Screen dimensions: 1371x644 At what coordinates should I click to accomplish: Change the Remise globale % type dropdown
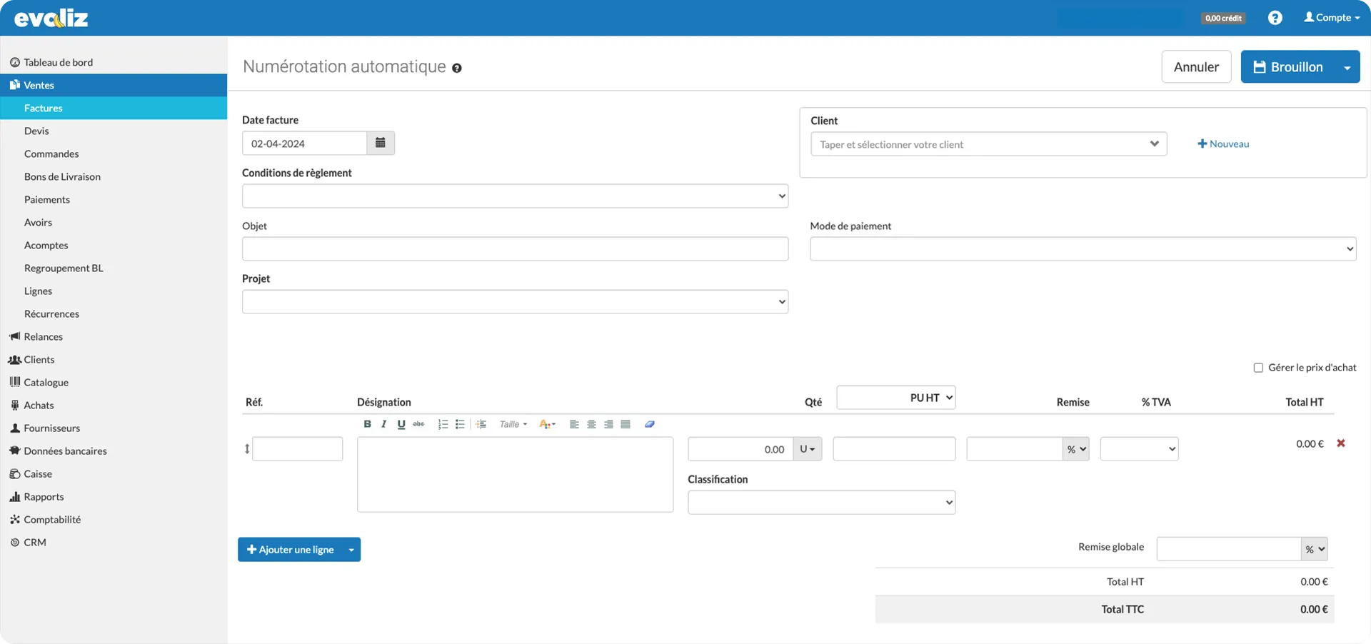click(1315, 549)
